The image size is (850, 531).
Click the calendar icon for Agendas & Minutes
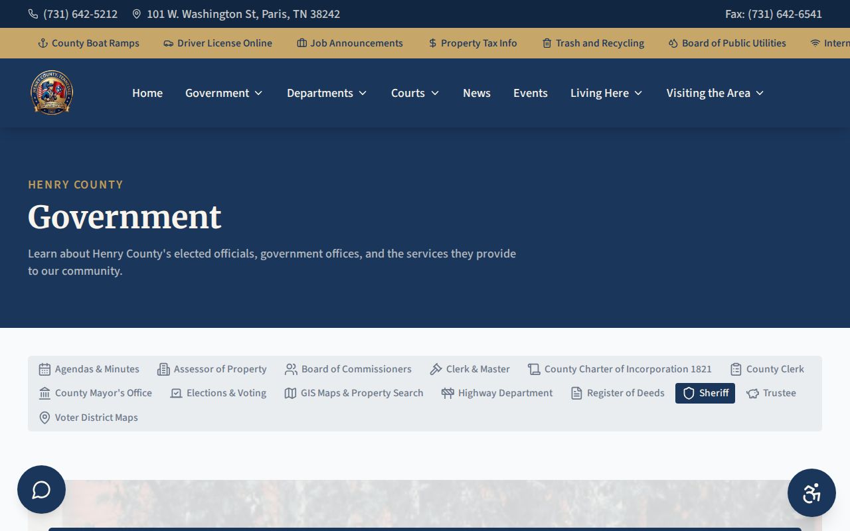coord(44,369)
